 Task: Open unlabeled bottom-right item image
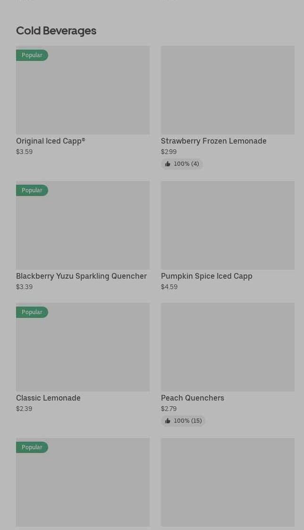(x=228, y=482)
